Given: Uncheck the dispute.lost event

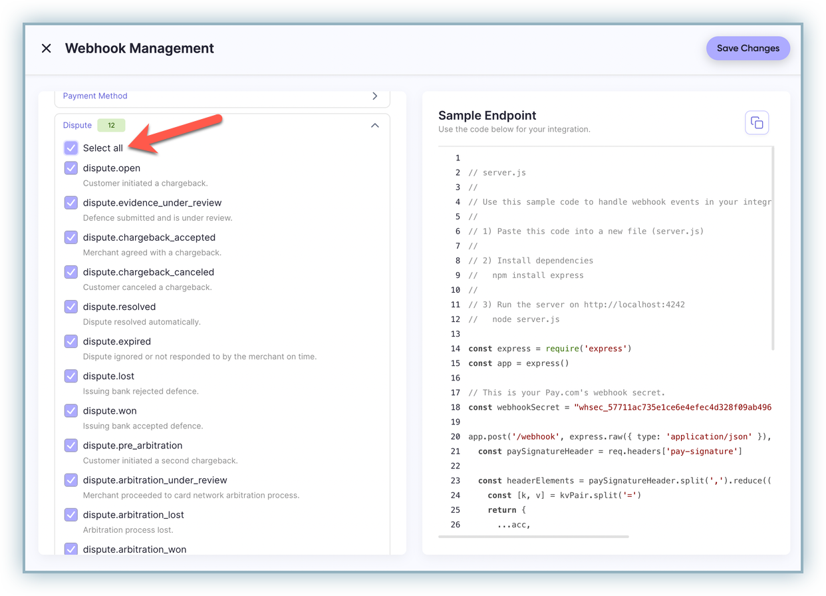Looking at the screenshot, I should (71, 376).
